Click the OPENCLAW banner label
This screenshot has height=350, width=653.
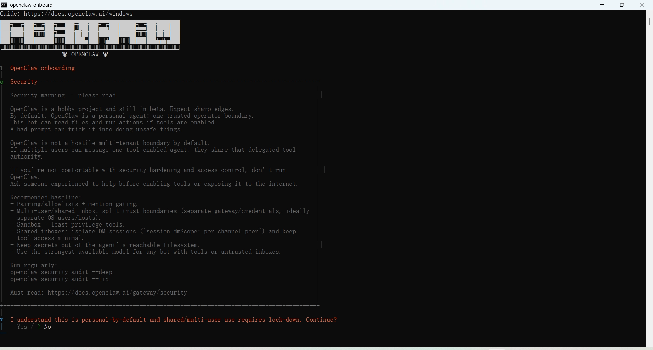coord(85,55)
